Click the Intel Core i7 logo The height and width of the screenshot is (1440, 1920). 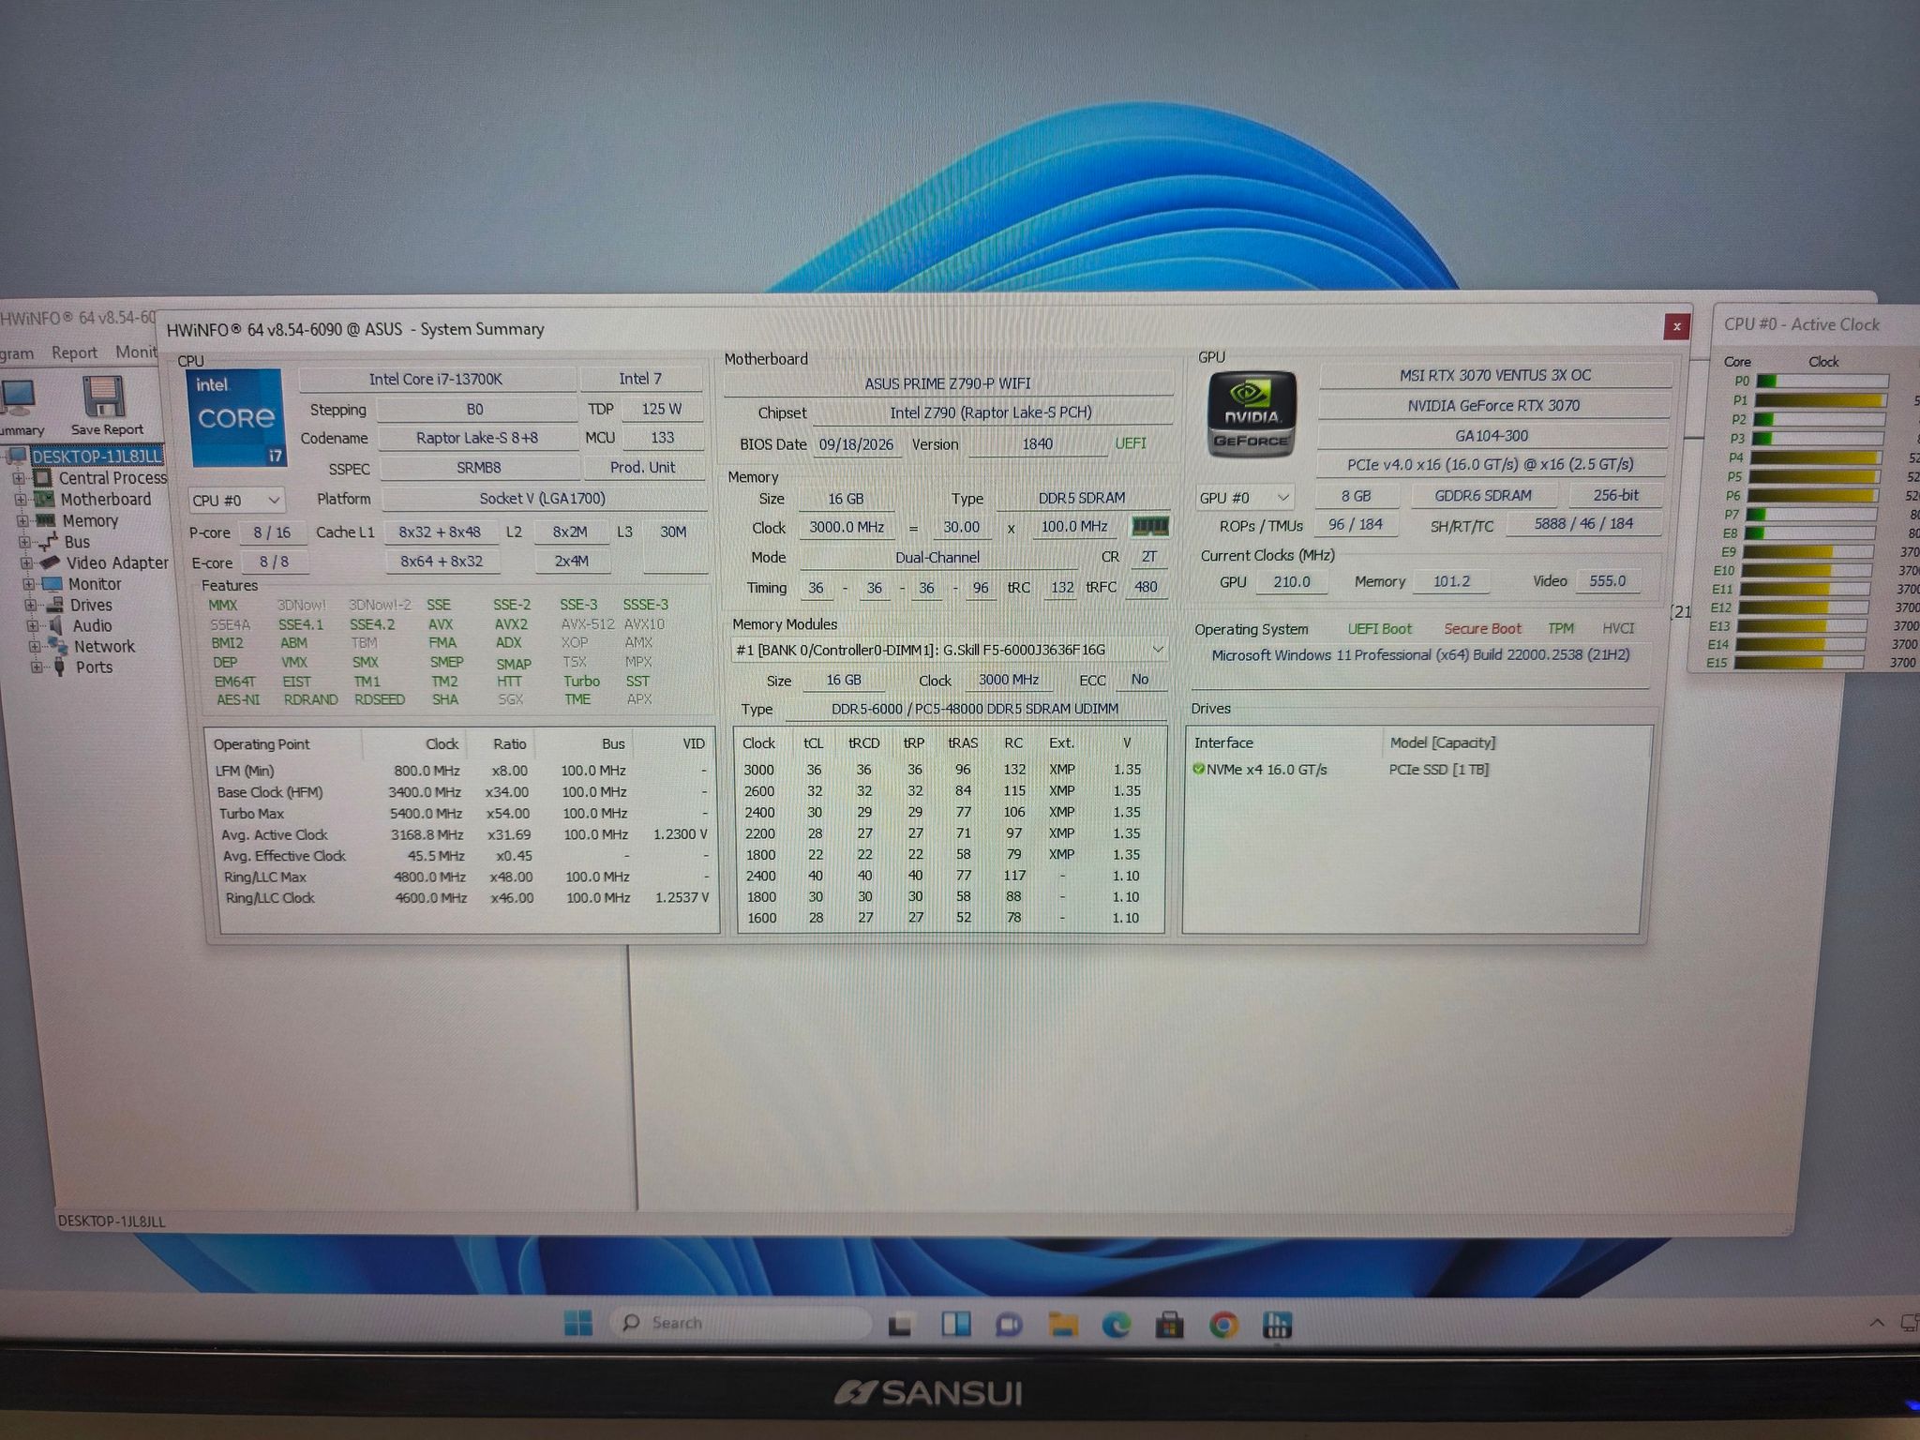pyautogui.click(x=236, y=417)
